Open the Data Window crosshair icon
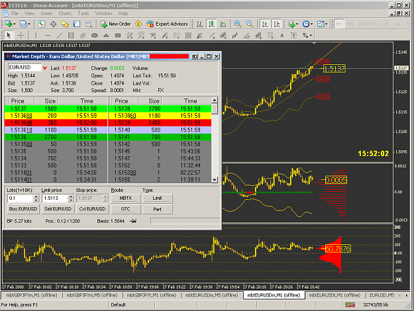This screenshot has height=311, width=414. [53, 24]
